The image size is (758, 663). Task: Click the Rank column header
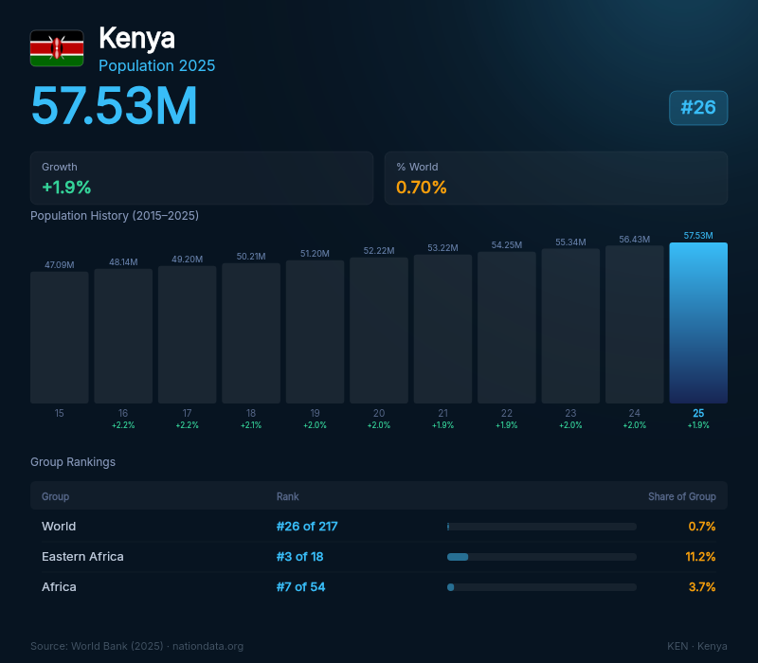[288, 496]
